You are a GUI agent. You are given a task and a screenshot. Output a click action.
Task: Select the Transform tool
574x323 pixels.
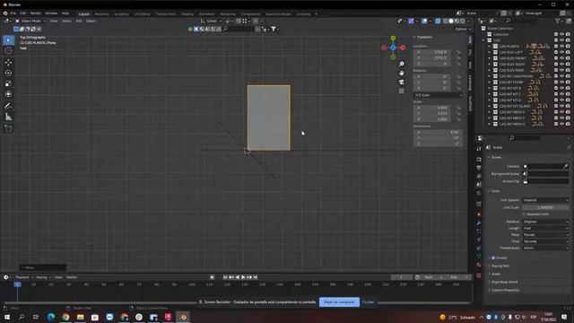click(x=8, y=94)
